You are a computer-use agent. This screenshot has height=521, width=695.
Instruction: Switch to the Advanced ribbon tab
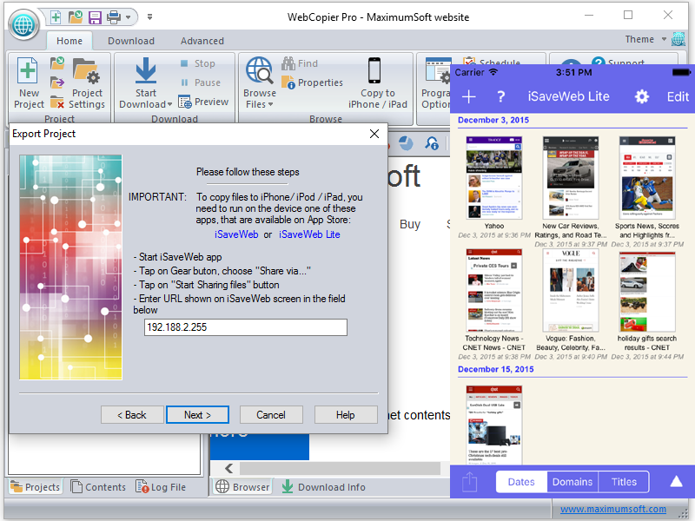pyautogui.click(x=202, y=41)
